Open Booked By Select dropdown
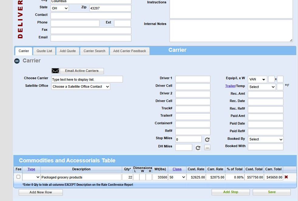 tap(266, 139)
